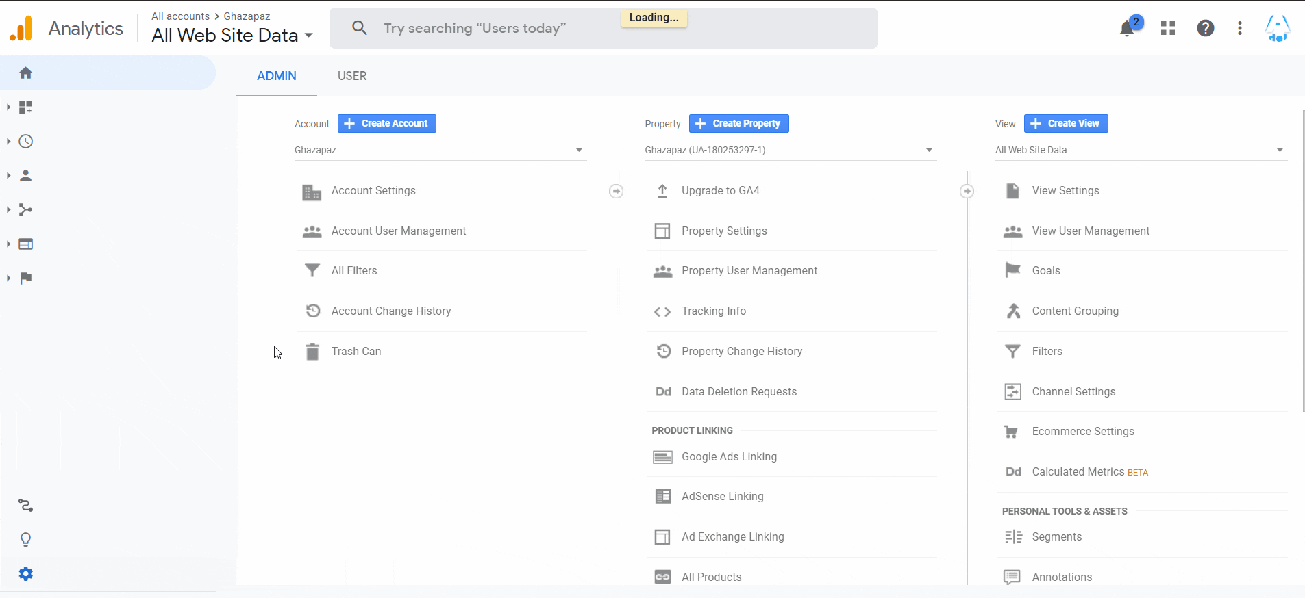Open the user account avatar
The width and height of the screenshot is (1305, 598).
click(x=1278, y=28)
